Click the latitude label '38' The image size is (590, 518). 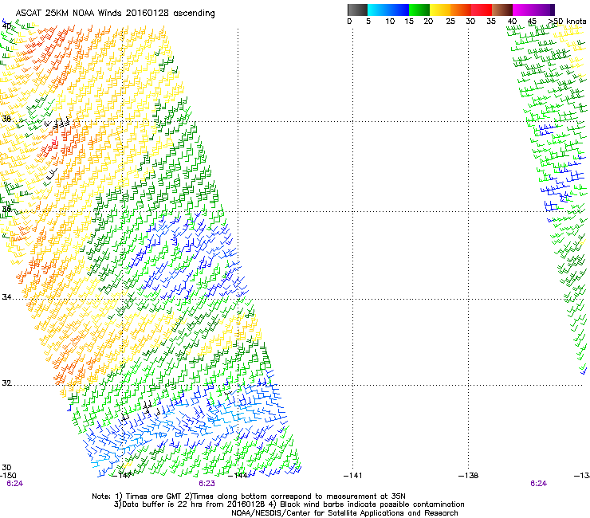[6, 119]
